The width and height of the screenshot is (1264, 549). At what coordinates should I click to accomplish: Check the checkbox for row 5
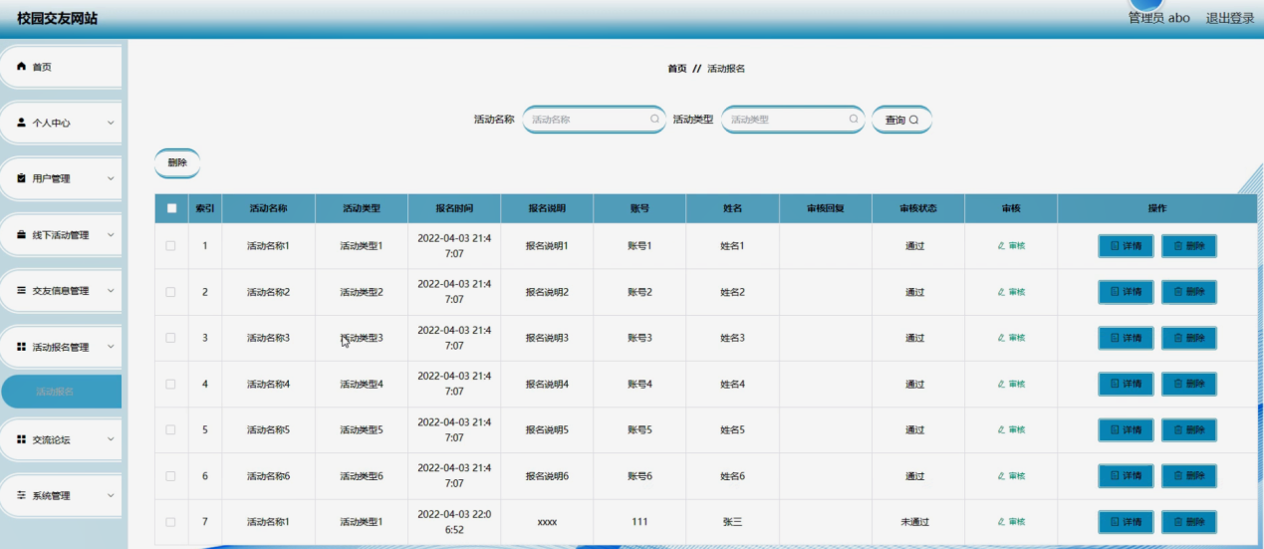click(x=171, y=429)
